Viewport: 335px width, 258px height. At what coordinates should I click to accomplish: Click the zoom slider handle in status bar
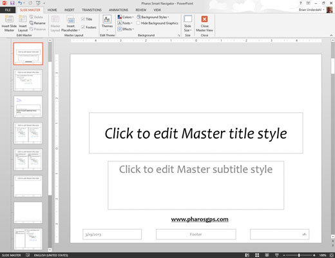[x=299, y=255]
